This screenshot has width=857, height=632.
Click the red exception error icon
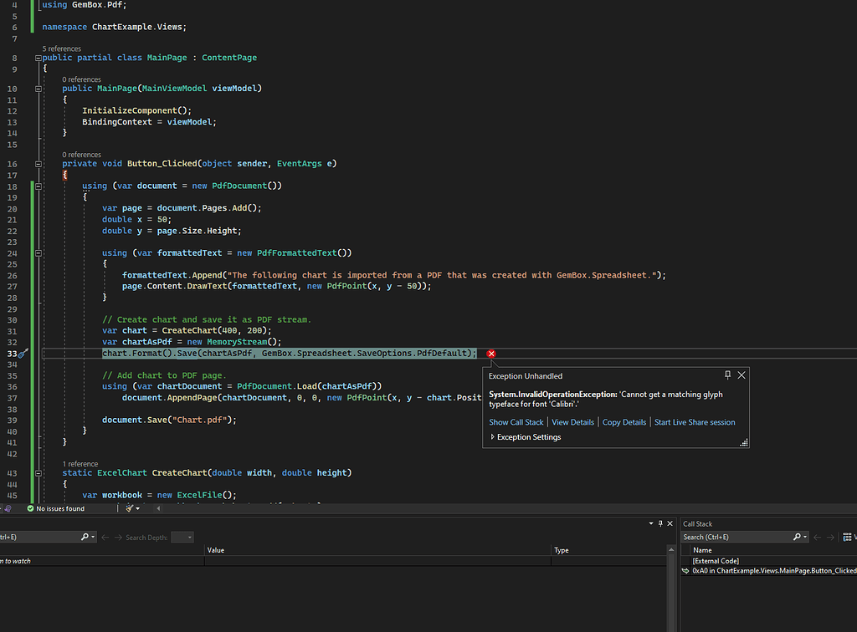click(x=491, y=354)
